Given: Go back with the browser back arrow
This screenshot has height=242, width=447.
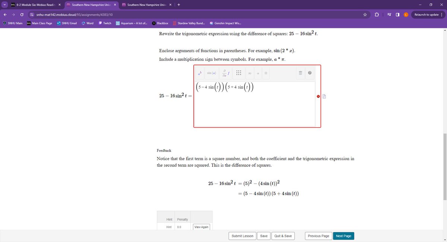Looking at the screenshot, I should [5, 15].
